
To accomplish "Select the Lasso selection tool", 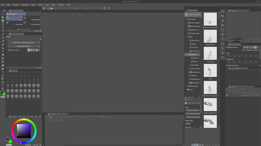I will (3, 27).
